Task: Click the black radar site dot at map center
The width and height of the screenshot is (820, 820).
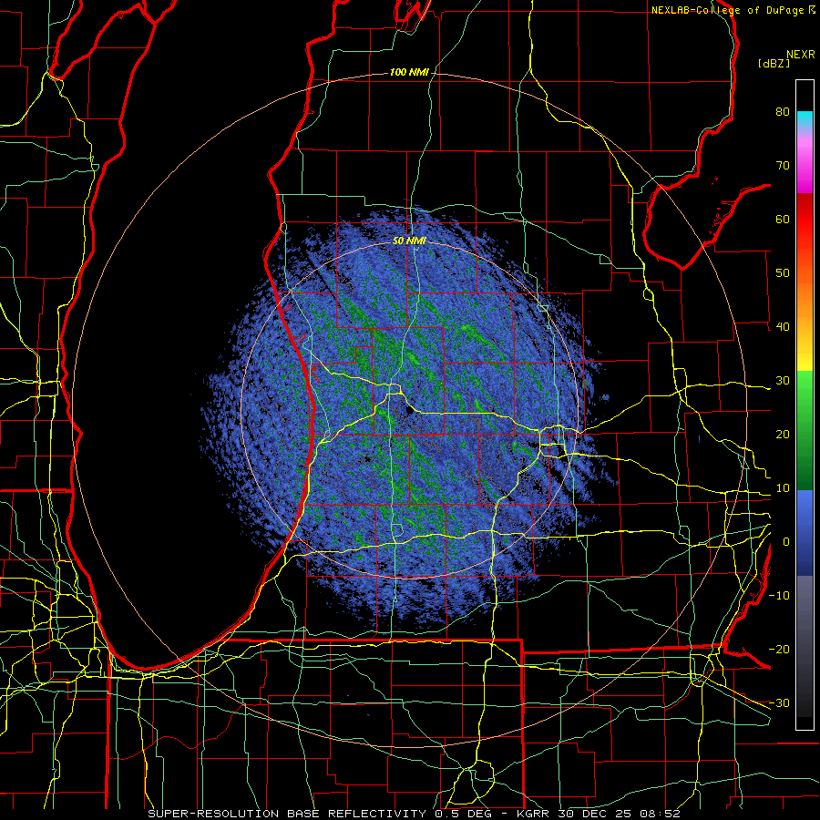Action: tap(409, 412)
